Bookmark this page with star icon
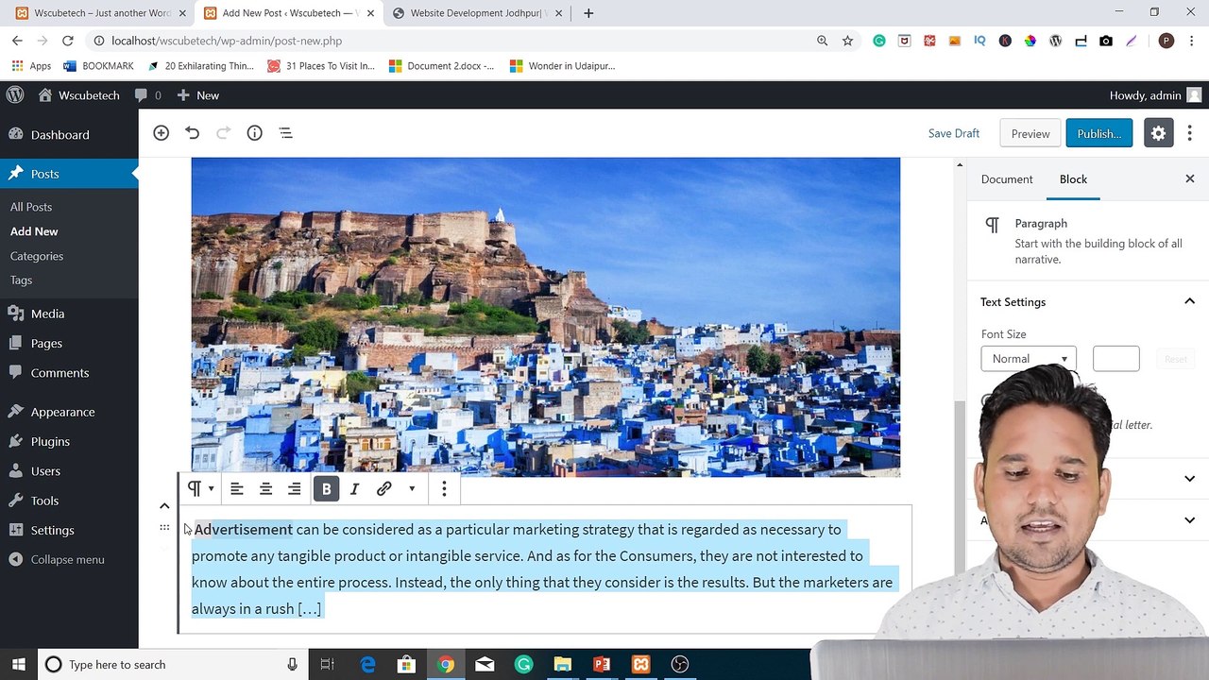Image resolution: width=1209 pixels, height=680 pixels. tap(847, 41)
